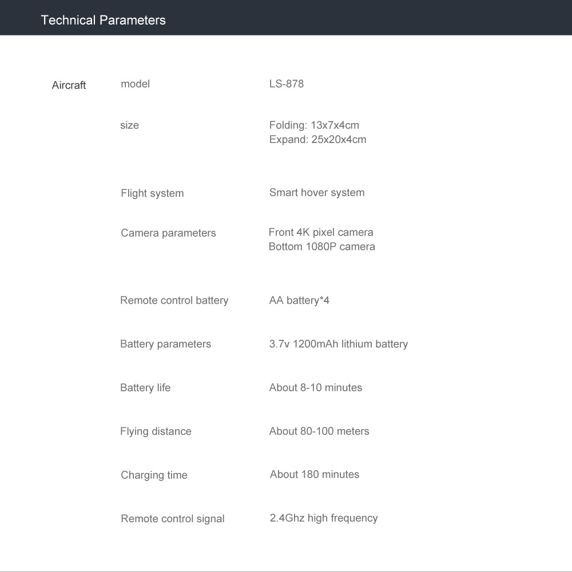The image size is (572, 572).
Task: Click the 3.7v 1200mAh lithium battery value
Action: point(338,344)
